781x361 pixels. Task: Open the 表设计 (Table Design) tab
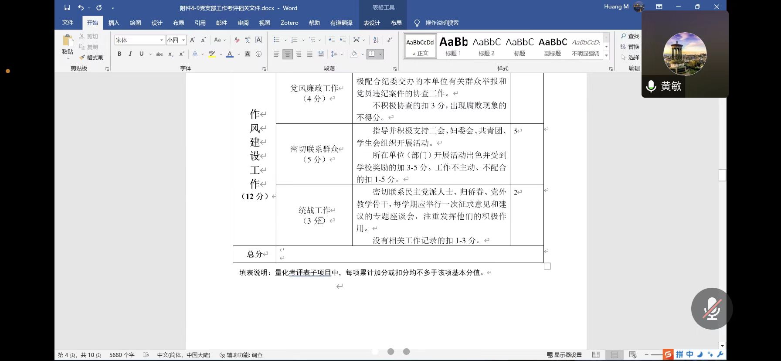(372, 23)
